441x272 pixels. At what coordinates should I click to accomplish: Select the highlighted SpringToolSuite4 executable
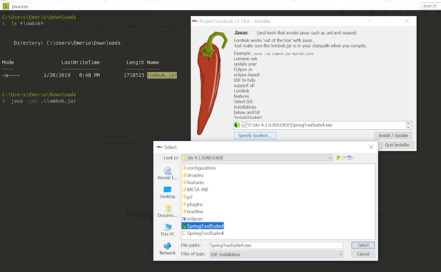(x=203, y=226)
